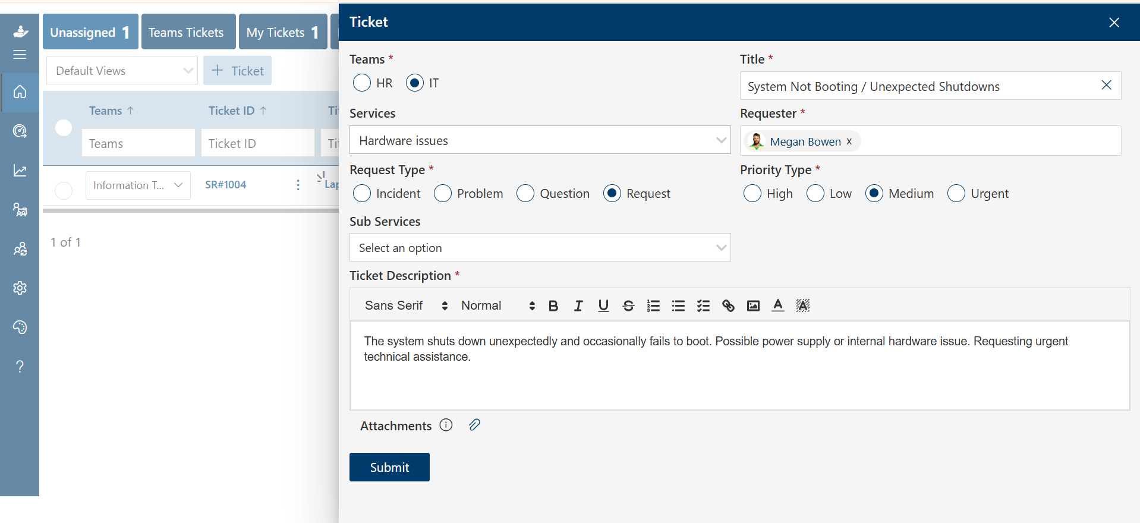Open the Settings gear in sidebar
The image size is (1140, 523).
point(20,288)
